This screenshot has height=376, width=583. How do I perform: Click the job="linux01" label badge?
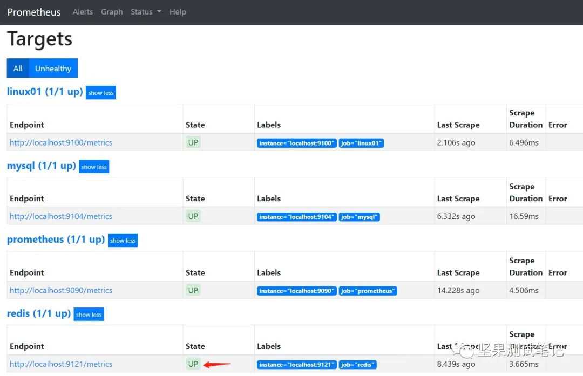(361, 143)
